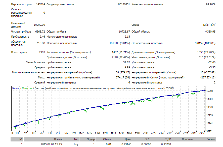Select the trade time 2015.02.02 15:45
The height and width of the screenshot is (147, 223).
tap(51, 144)
